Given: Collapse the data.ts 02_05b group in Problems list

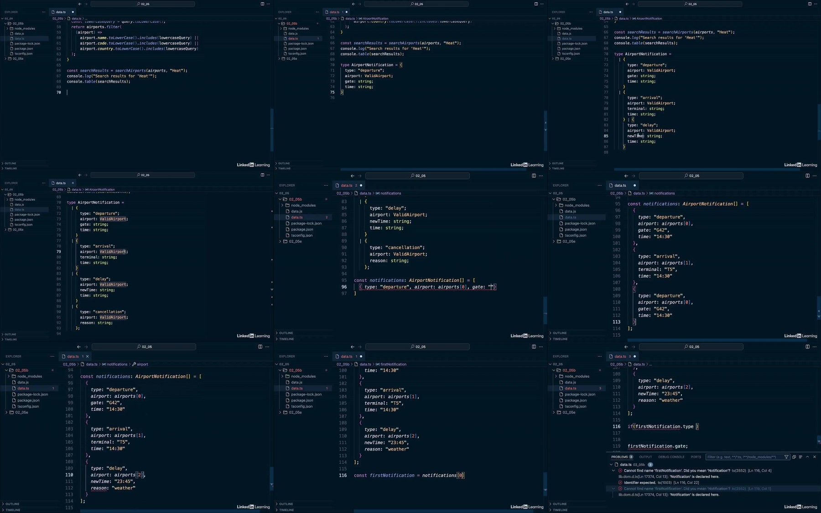Looking at the screenshot, I should pyautogui.click(x=611, y=464).
